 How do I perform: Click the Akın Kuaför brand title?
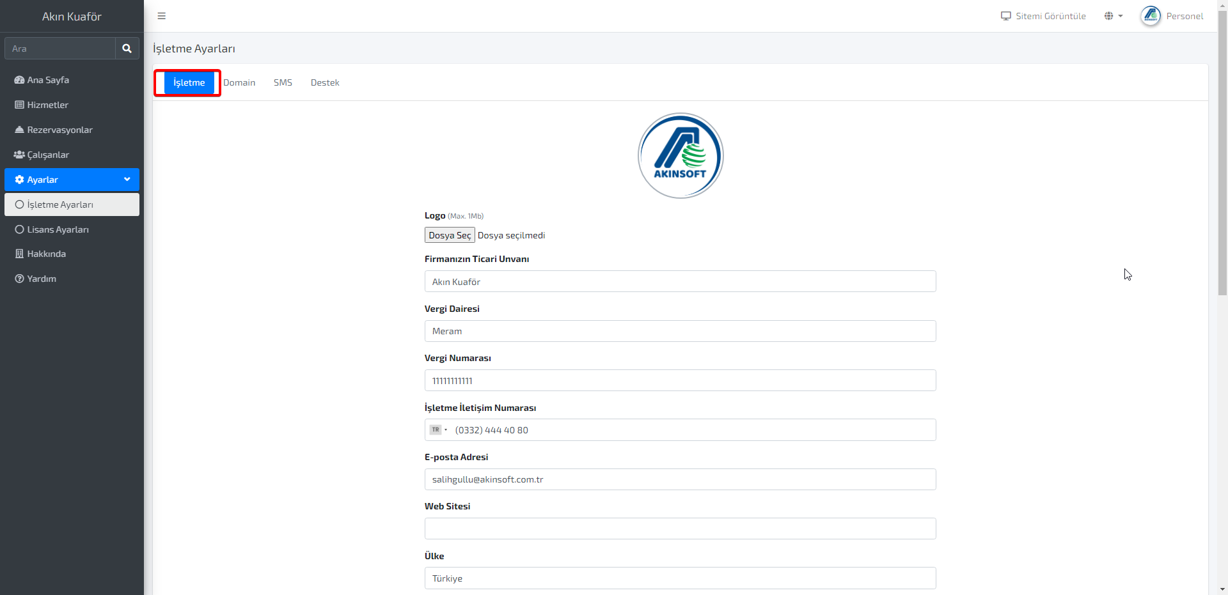point(72,17)
